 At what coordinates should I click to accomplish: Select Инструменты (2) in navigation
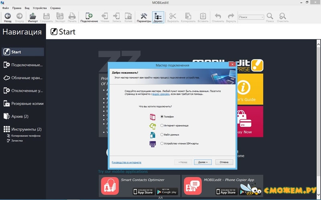(x=23, y=129)
